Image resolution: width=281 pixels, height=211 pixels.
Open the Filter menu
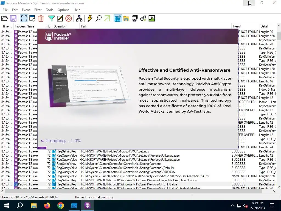tap(38, 10)
